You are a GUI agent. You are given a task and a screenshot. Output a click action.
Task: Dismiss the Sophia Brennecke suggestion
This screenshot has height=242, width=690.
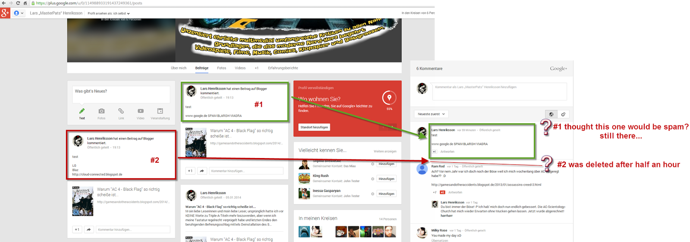tap(373, 164)
